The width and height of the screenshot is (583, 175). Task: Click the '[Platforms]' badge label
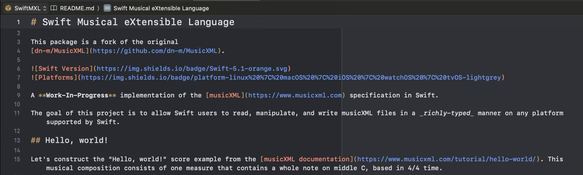[56, 77]
